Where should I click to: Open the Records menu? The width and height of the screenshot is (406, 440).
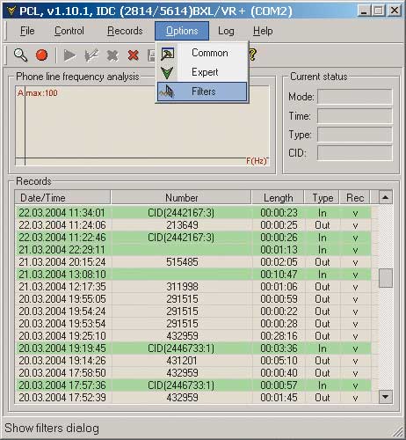click(x=125, y=31)
